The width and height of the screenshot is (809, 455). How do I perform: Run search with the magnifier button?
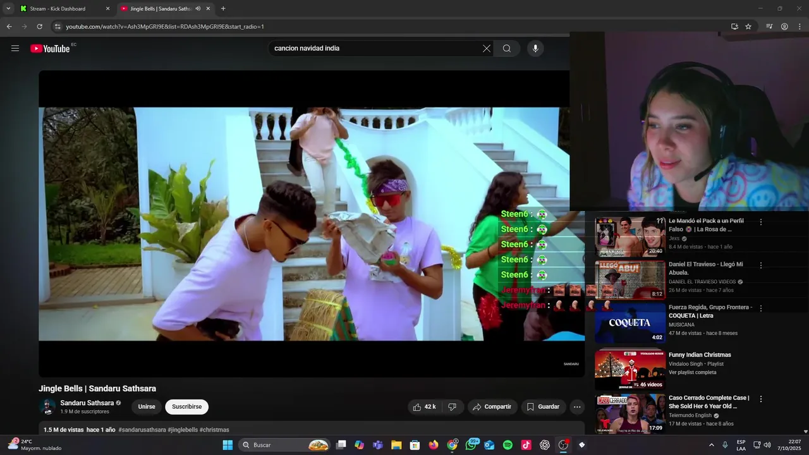click(507, 49)
